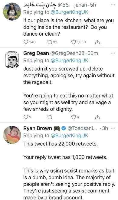
Task: Open @BurgerKingUK link in Greg Dean's reply
Action: coord(69,61)
